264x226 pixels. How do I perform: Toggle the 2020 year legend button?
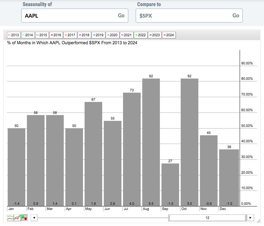click(112, 35)
